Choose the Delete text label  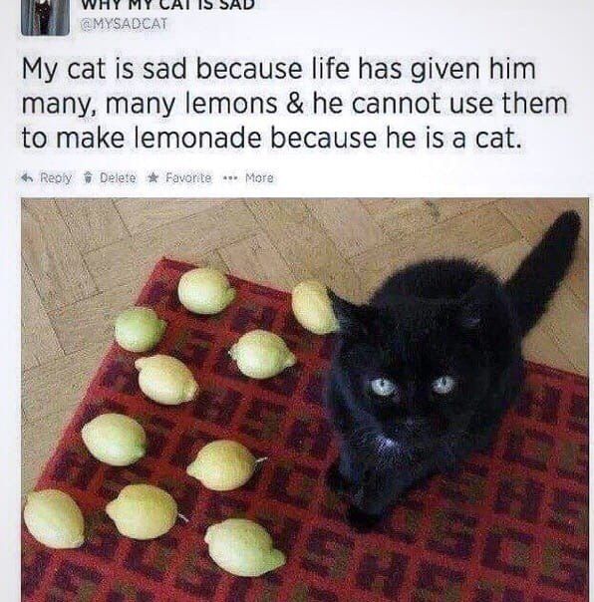coord(118,177)
